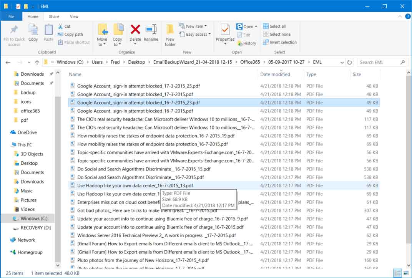Click inside the Search EML box
The image size is (412, 278).
[379, 62]
